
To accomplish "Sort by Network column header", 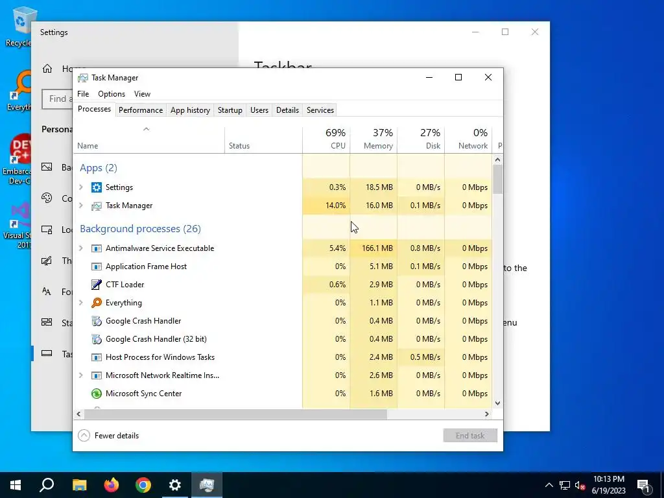I will 468,140.
